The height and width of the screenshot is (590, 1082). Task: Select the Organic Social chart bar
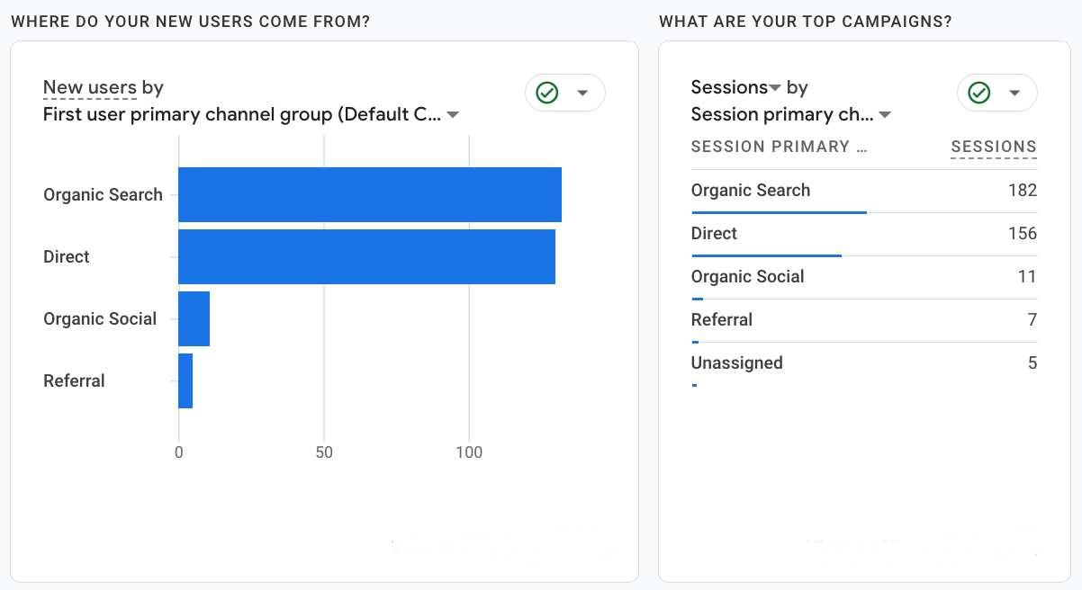[x=194, y=318]
